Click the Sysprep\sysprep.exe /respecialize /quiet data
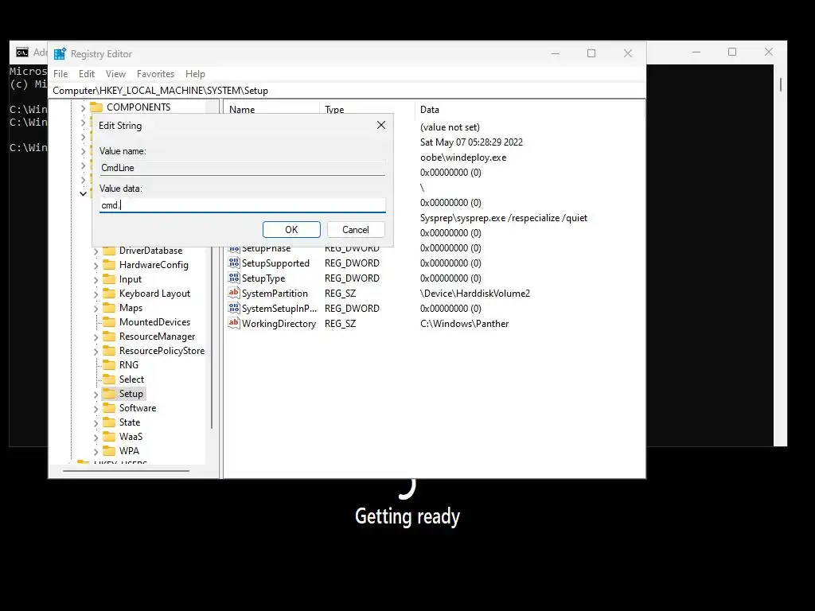815x611 pixels. click(504, 218)
